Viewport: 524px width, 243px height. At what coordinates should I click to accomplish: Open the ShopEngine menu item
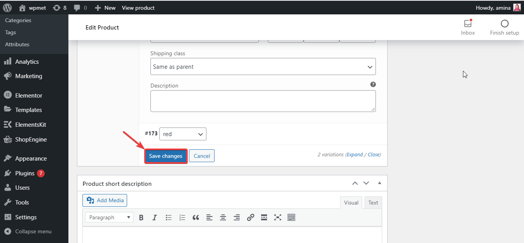coord(31,140)
